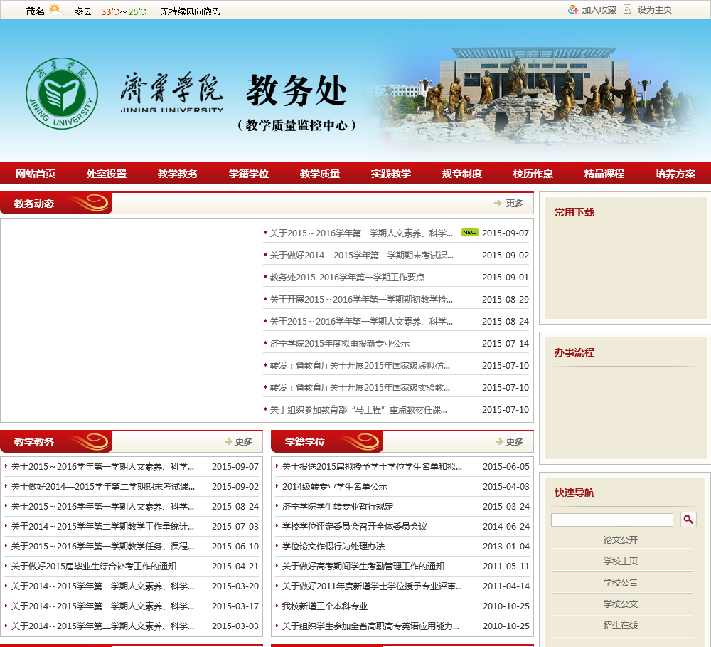This screenshot has width=711, height=647.
Task: Click the 设为主页 page icon
Action: coord(628,9)
